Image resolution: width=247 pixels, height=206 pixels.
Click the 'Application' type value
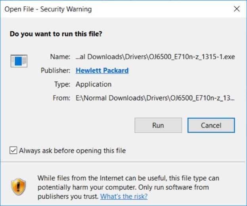[x=94, y=84]
